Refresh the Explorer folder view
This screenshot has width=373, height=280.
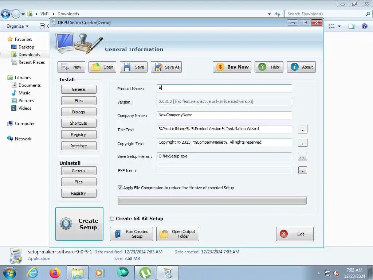278,14
